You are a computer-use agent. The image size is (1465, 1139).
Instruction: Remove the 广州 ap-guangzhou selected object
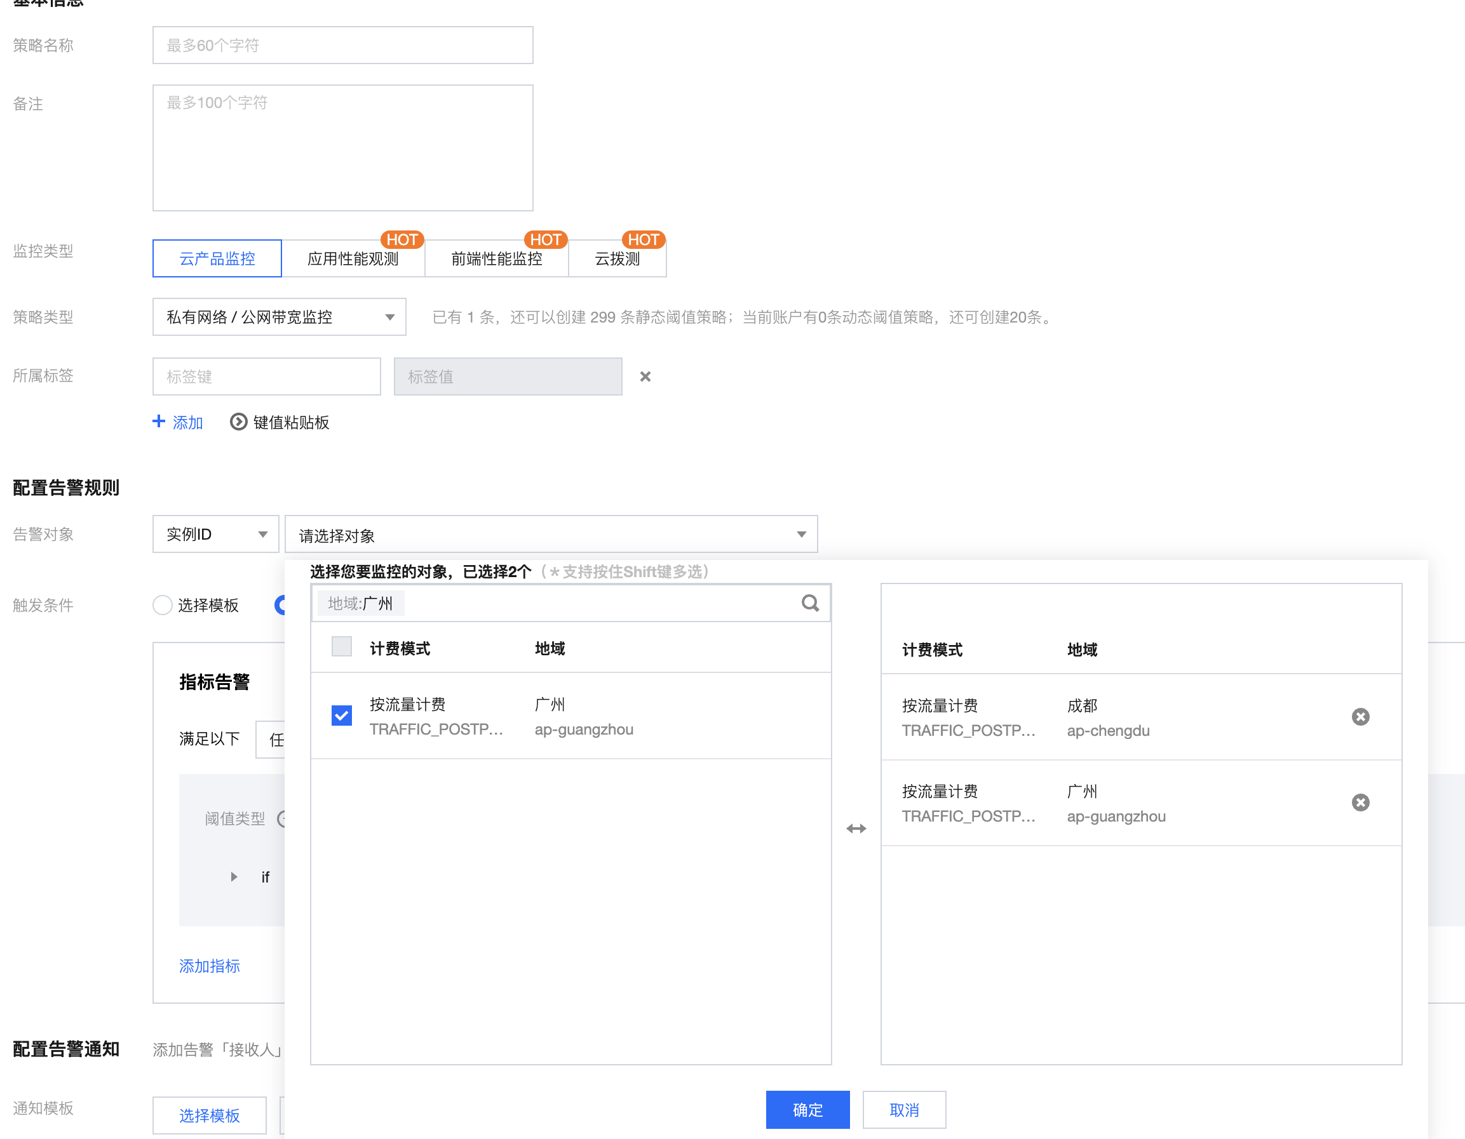[x=1360, y=803]
